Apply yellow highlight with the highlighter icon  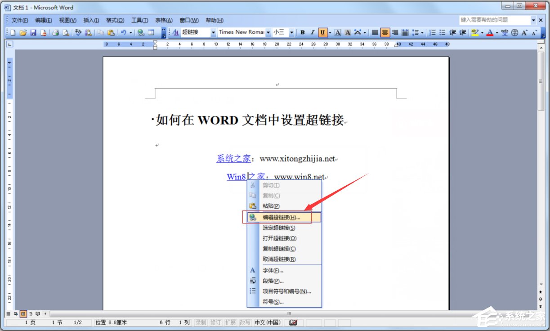[x=475, y=32]
